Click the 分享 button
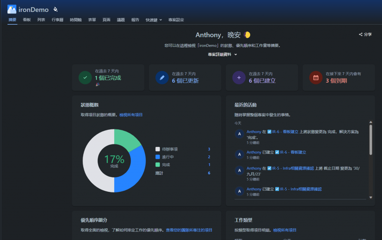This screenshot has width=382, height=240. click(365, 34)
